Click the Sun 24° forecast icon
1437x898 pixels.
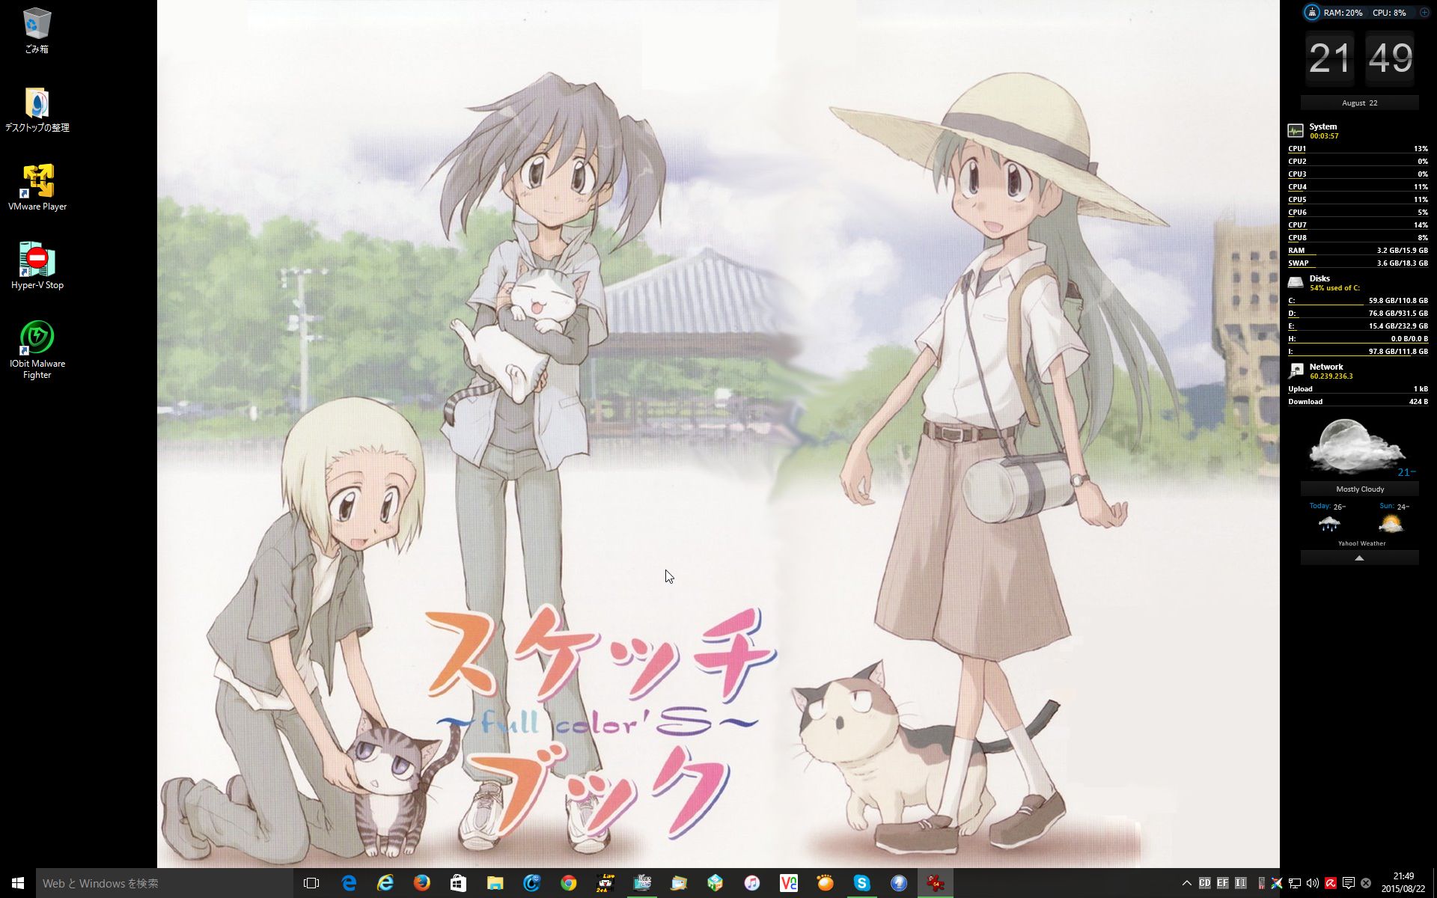click(x=1391, y=523)
